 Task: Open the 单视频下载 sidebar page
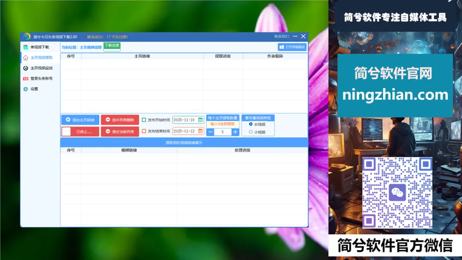coord(40,47)
